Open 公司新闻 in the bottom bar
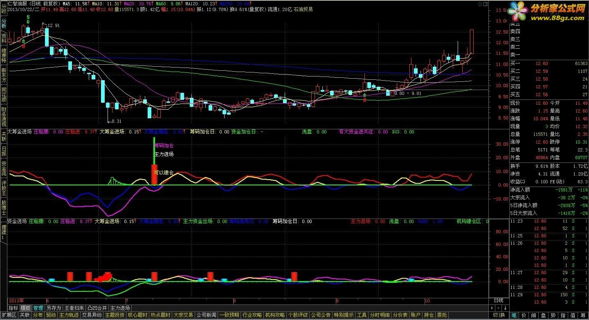 [x=206, y=315]
